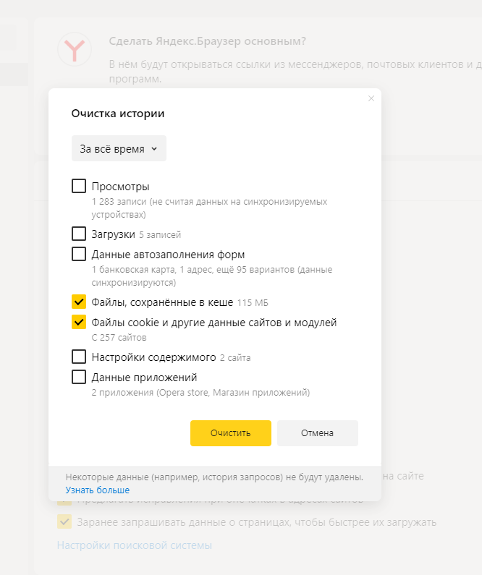Open 'Настройки поисковой системы' link
This screenshot has height=575, width=482.
coord(135,545)
